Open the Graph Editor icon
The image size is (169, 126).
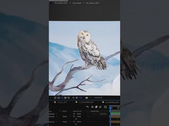pyautogui.click(x=105, y=107)
